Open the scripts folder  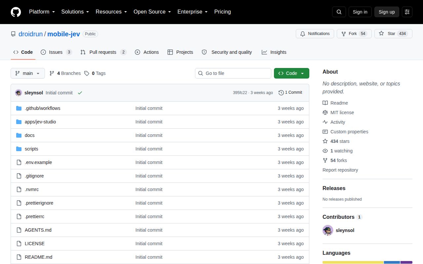31,149
